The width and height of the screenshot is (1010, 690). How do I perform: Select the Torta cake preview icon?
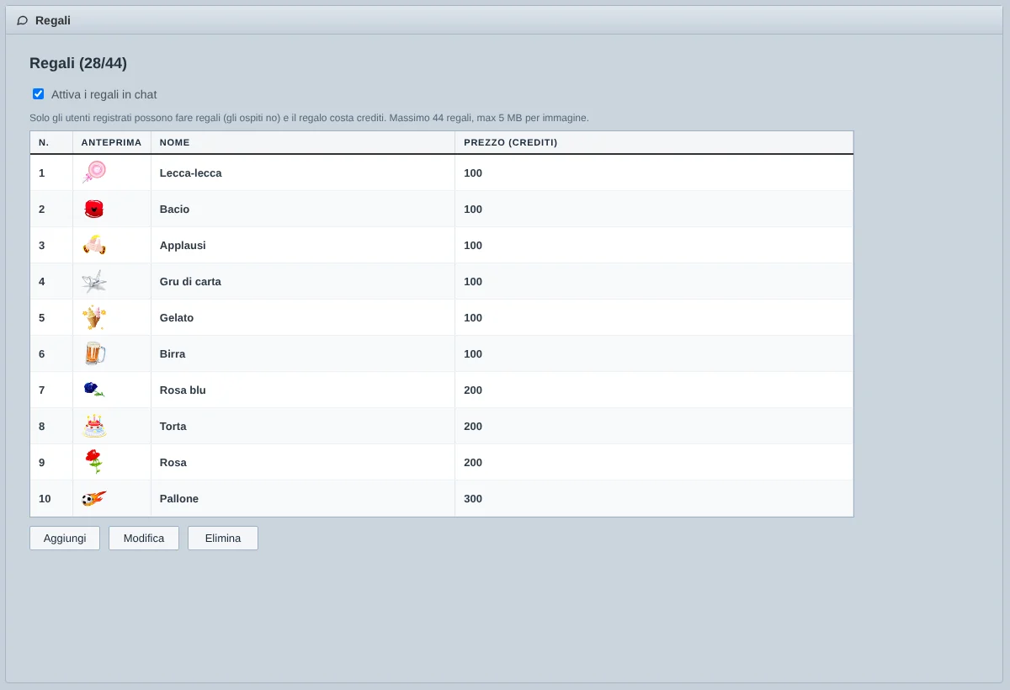pyautogui.click(x=94, y=426)
